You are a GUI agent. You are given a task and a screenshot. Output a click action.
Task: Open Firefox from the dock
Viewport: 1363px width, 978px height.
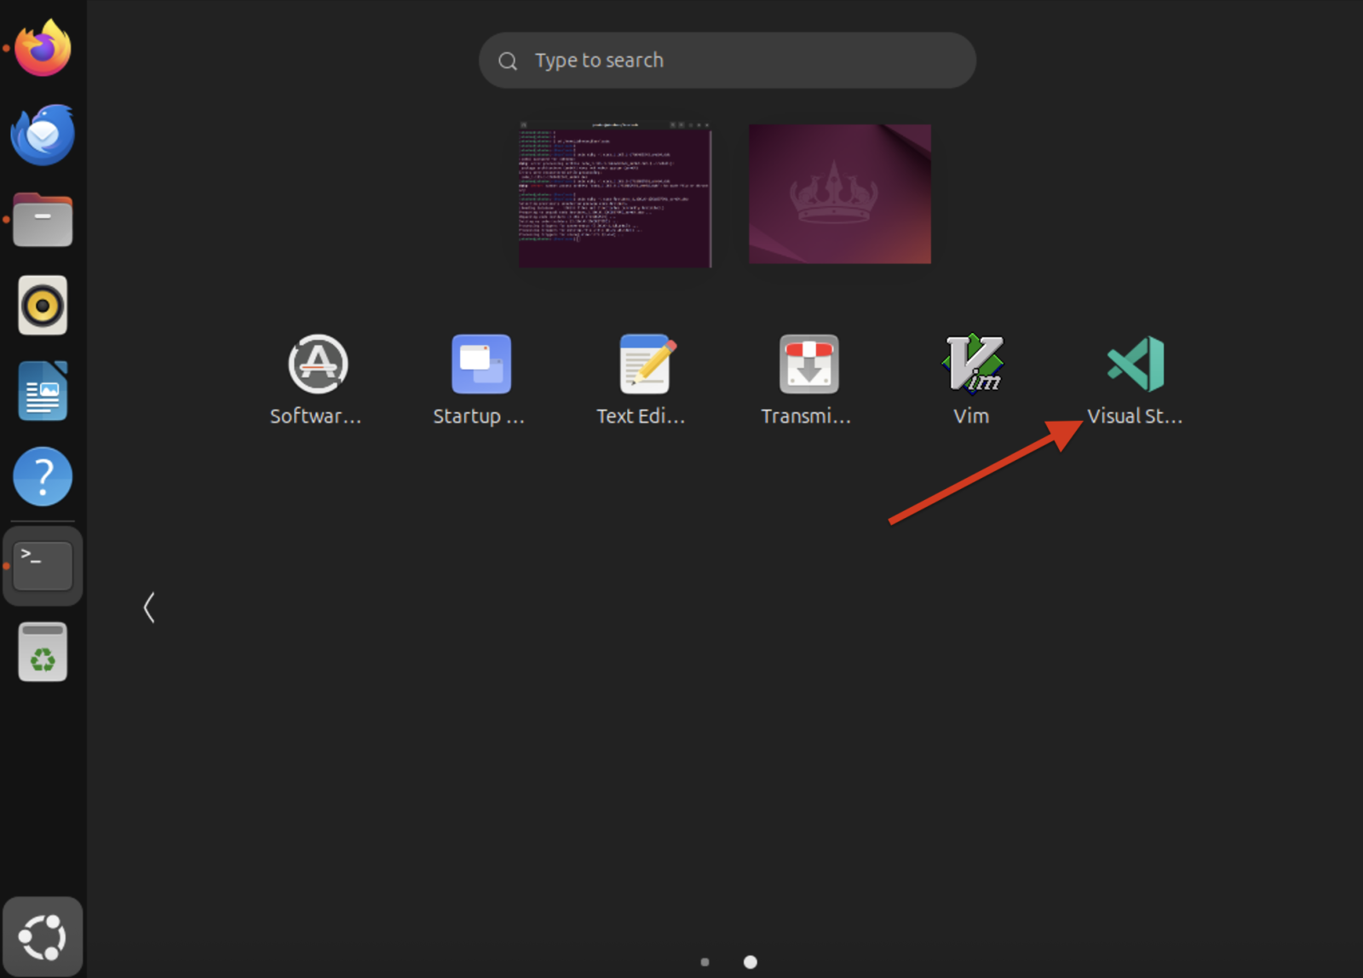pyautogui.click(x=43, y=49)
